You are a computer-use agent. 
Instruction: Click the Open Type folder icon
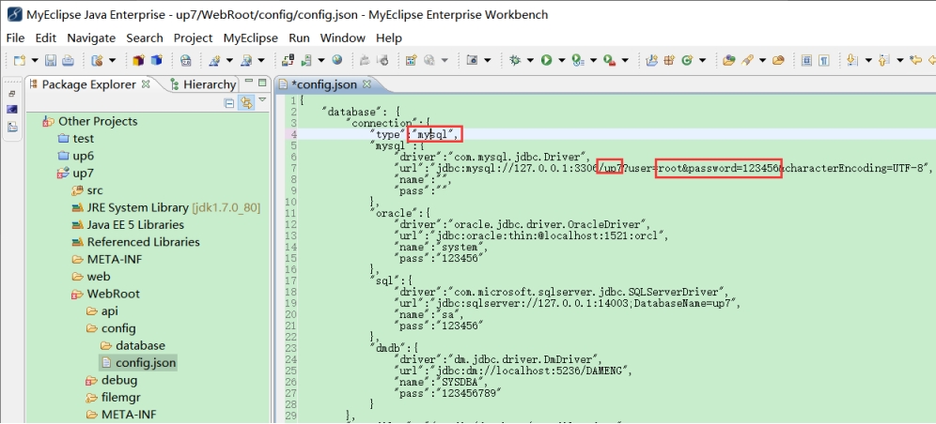(x=728, y=60)
